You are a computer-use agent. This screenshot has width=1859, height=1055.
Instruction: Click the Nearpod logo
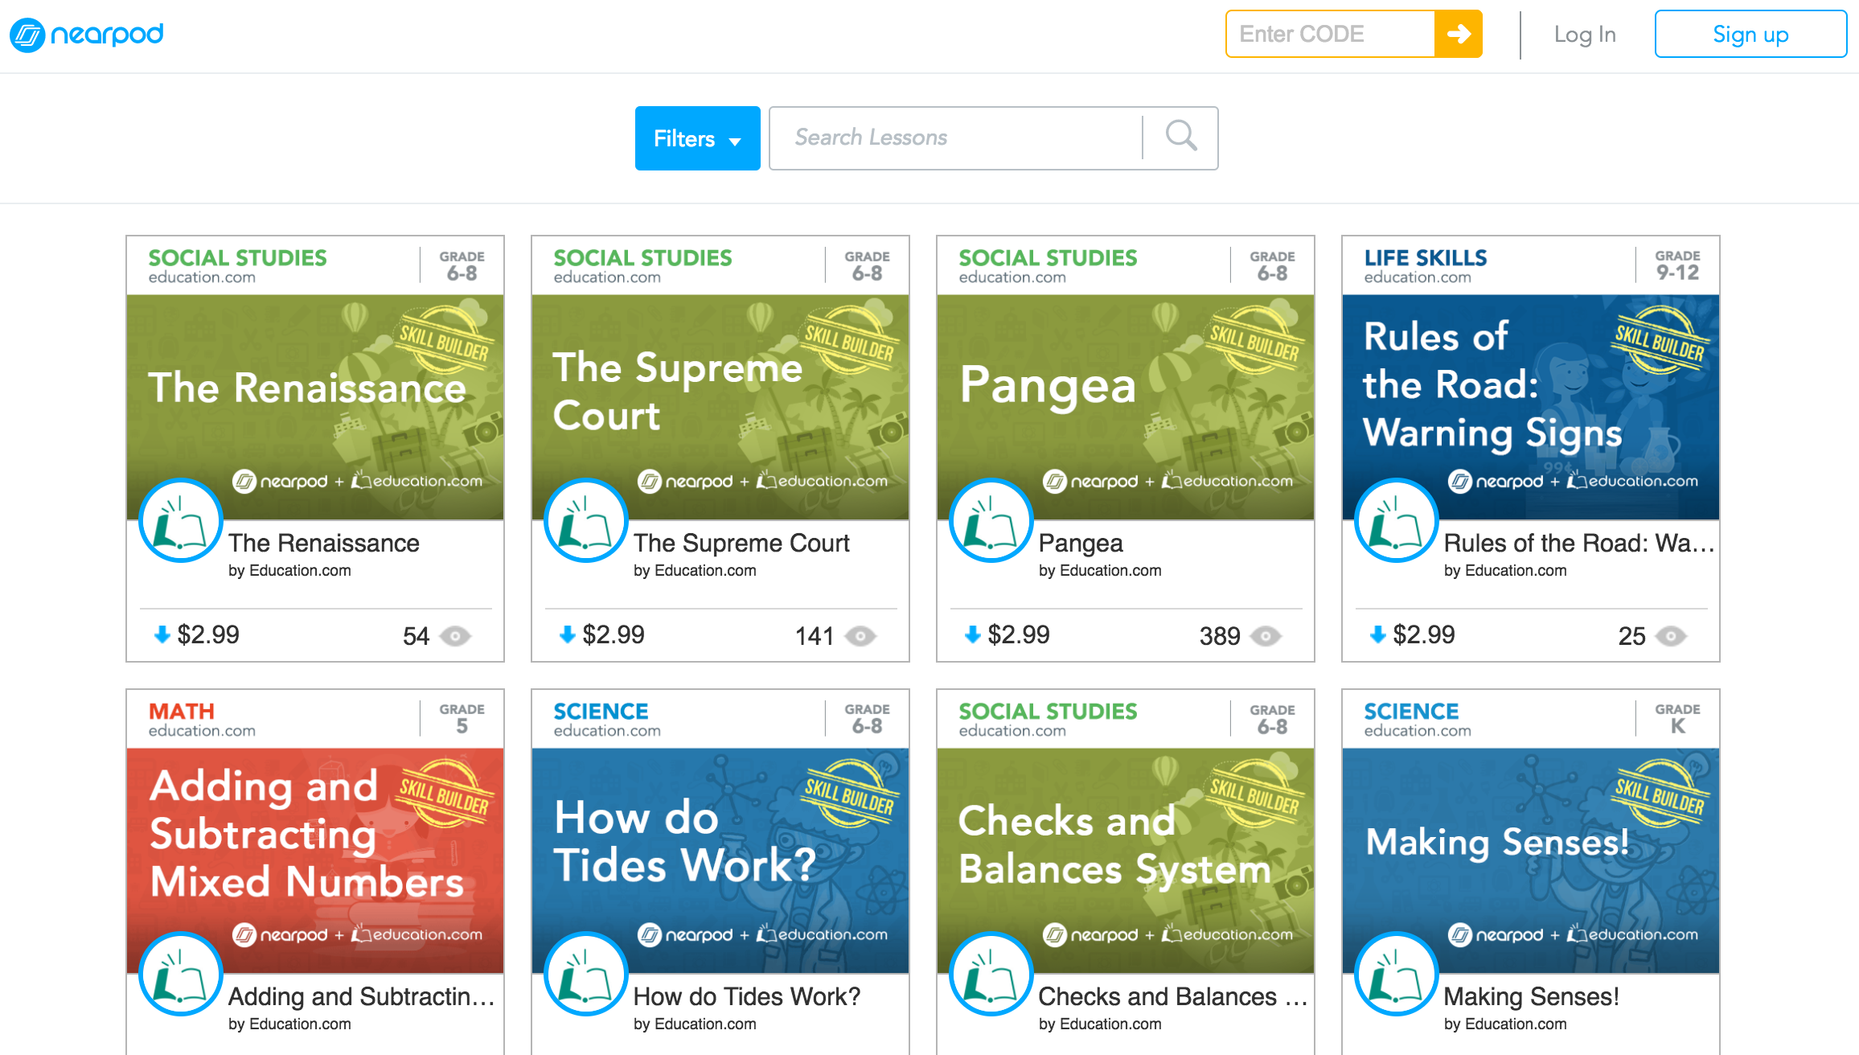pyautogui.click(x=87, y=35)
